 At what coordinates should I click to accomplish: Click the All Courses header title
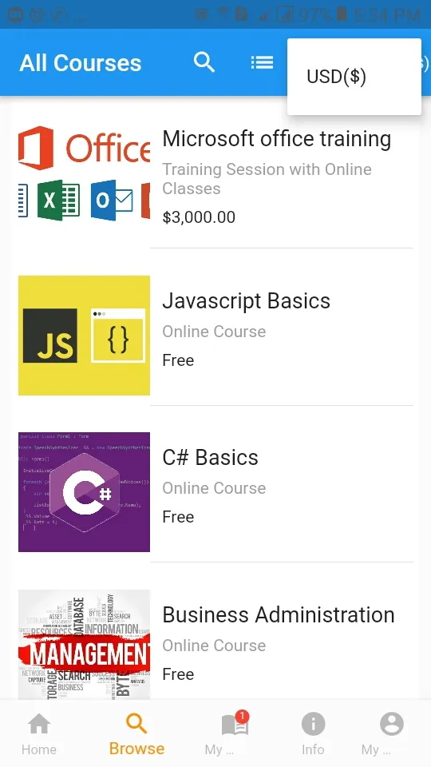click(x=81, y=63)
